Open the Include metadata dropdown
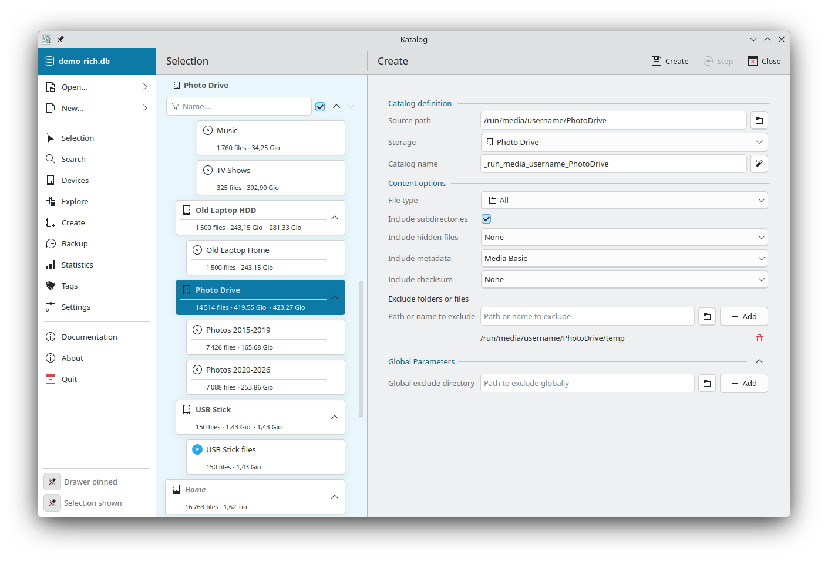The height and width of the screenshot is (562, 828). (x=624, y=258)
